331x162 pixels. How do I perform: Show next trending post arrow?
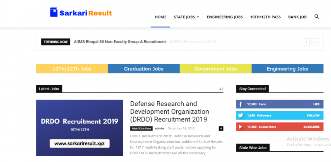click(315, 42)
